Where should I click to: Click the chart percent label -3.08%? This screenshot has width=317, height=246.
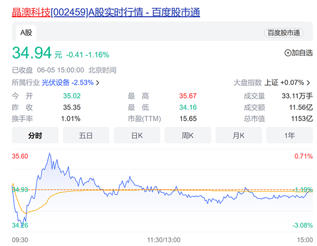(x=302, y=225)
